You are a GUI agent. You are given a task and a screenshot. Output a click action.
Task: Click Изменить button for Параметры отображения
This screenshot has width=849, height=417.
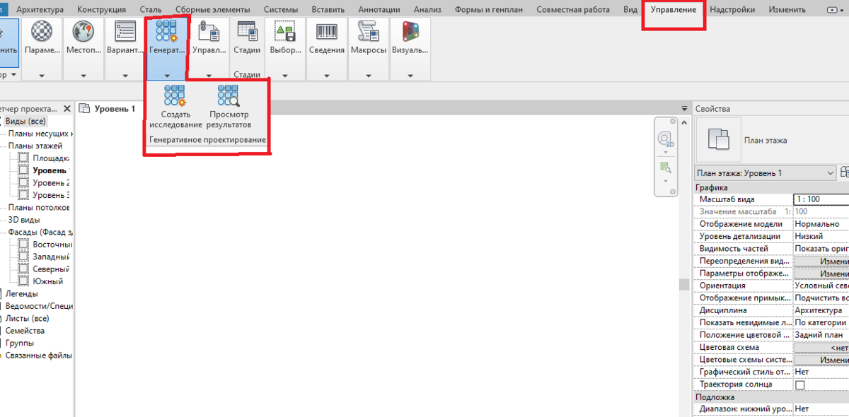(821, 274)
